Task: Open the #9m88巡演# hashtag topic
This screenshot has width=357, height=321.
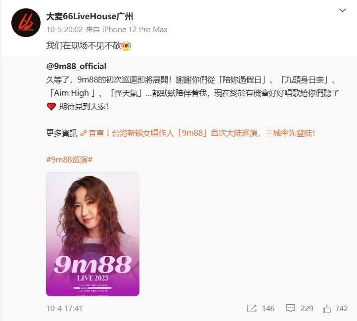Action: pos(69,160)
